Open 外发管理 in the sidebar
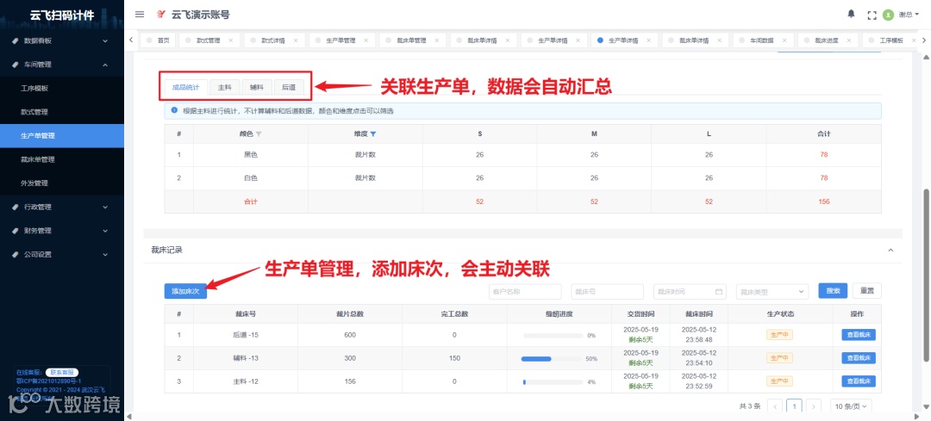 62,183
